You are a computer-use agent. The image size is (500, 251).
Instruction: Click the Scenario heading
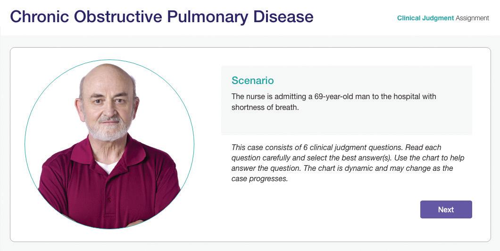click(x=252, y=81)
